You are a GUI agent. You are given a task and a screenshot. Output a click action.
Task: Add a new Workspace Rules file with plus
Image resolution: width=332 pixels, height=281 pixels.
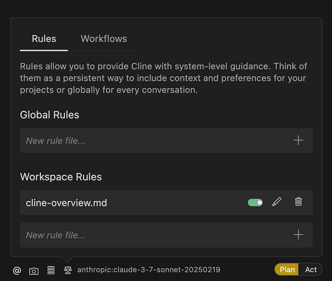[298, 235]
